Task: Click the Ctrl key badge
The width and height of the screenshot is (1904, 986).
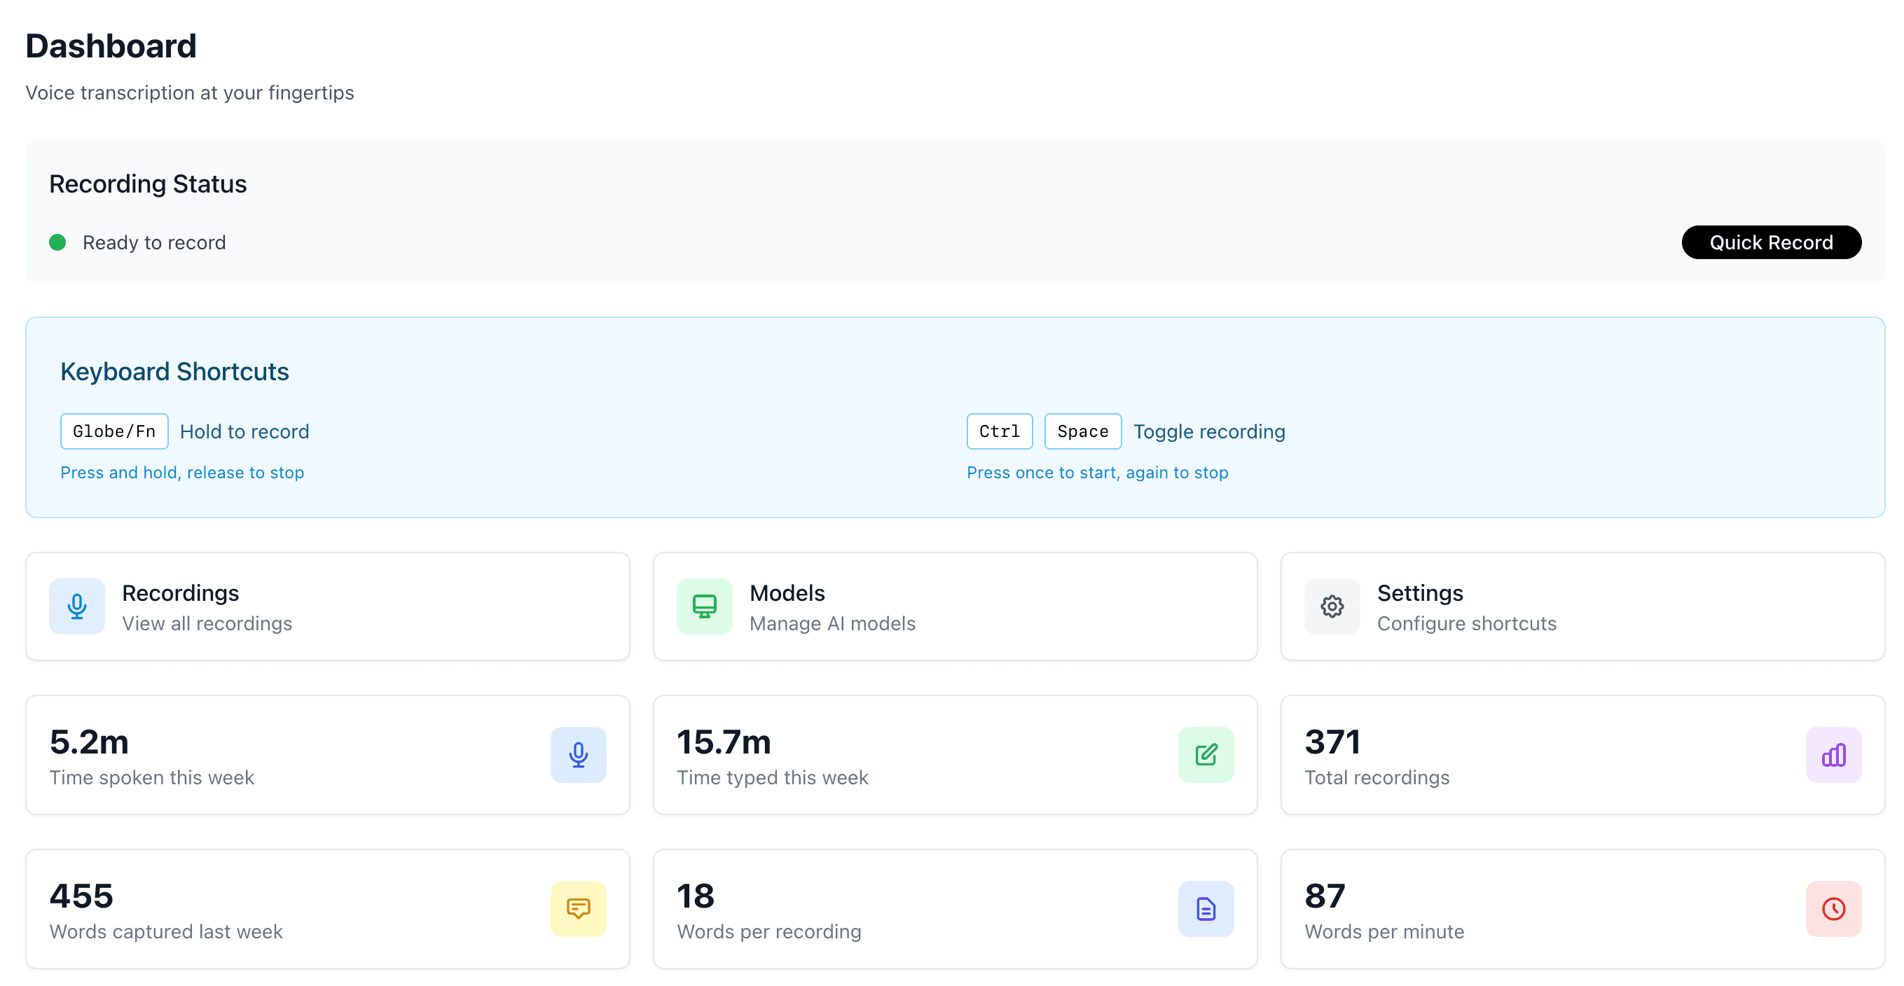Action: pyautogui.click(x=1000, y=431)
